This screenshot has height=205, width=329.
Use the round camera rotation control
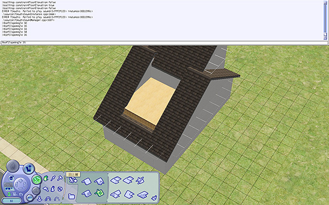point(21,184)
